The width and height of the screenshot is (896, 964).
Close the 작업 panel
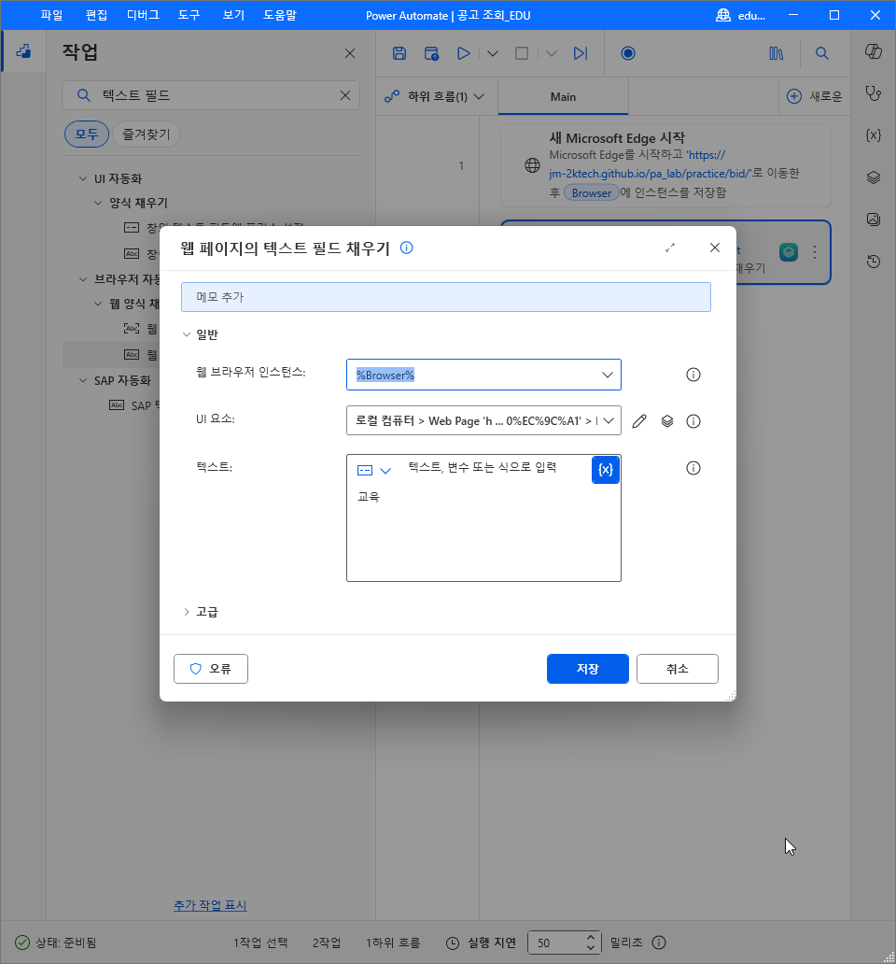(350, 53)
